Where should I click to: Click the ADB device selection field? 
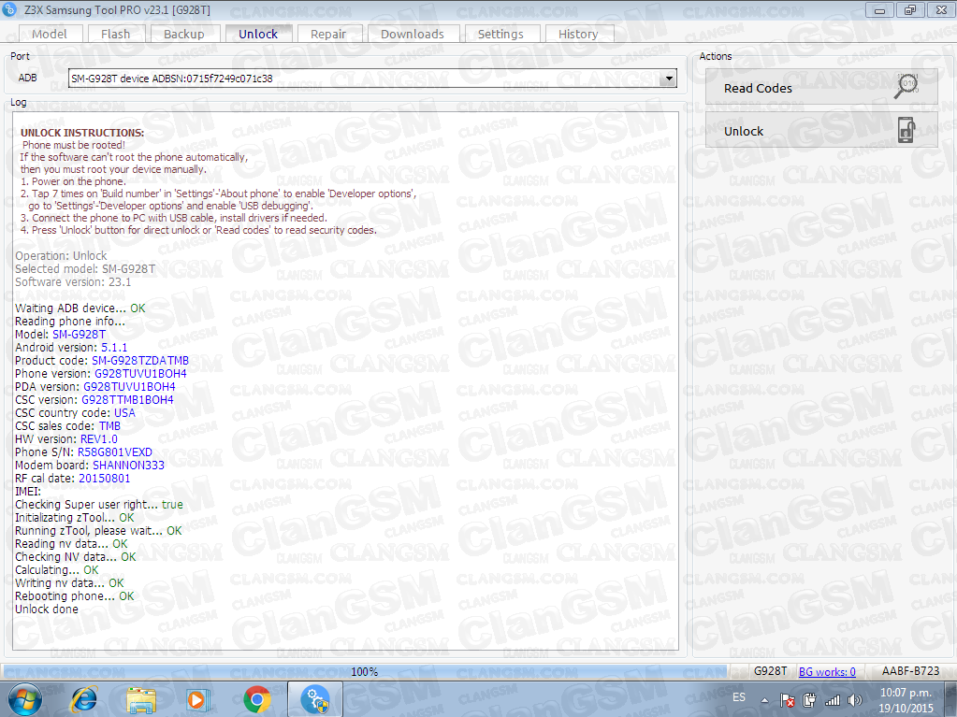coord(372,78)
